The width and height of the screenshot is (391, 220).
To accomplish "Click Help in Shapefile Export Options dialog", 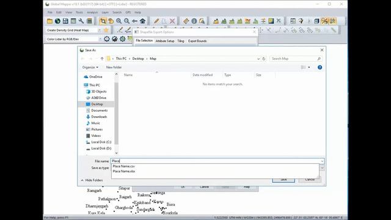I will (247, 187).
